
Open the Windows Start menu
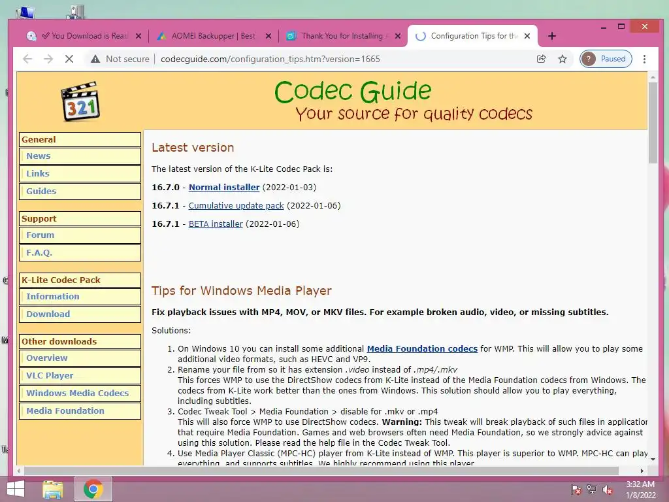pos(16,489)
